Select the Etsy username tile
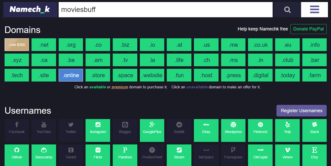The height and width of the screenshot is (166, 331). pos(314,153)
